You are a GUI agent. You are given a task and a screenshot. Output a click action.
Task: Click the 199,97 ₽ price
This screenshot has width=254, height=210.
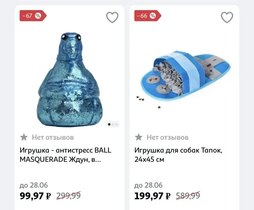click(x=152, y=196)
